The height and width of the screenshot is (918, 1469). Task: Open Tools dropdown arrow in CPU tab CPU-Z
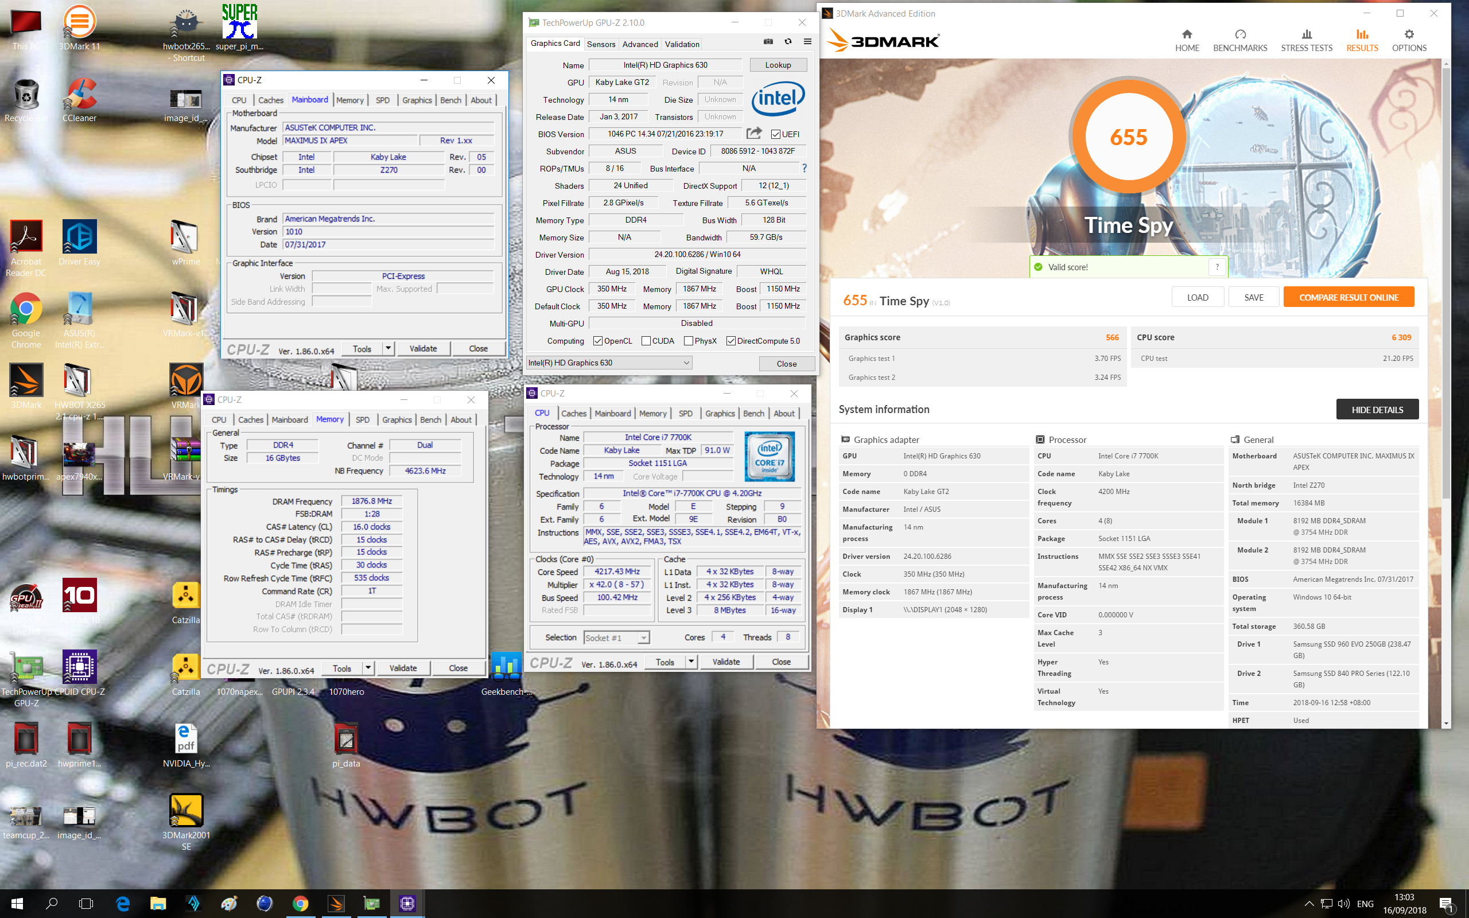pyautogui.click(x=691, y=662)
